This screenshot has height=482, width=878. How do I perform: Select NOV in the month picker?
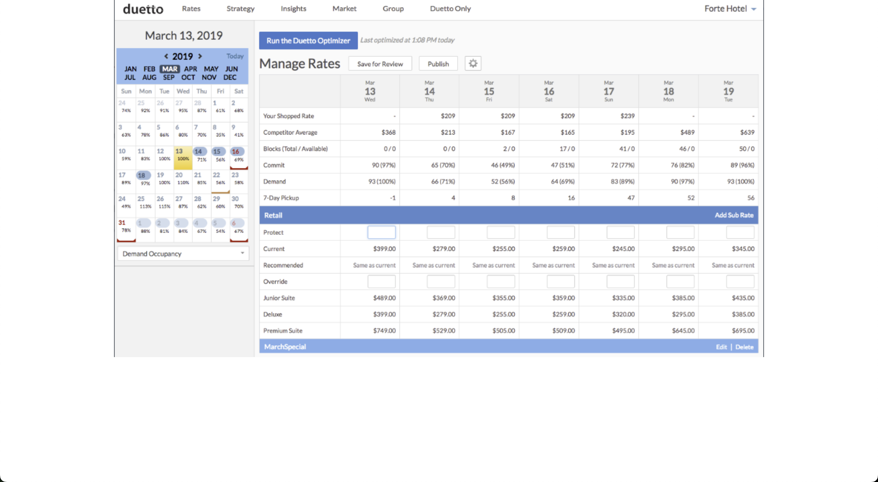[x=209, y=77]
